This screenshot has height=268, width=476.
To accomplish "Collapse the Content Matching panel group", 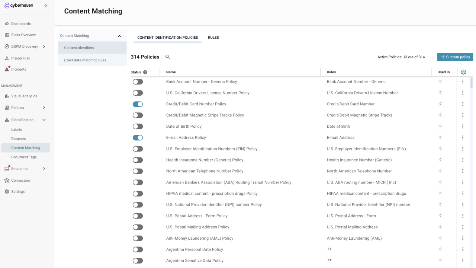I will click(119, 36).
